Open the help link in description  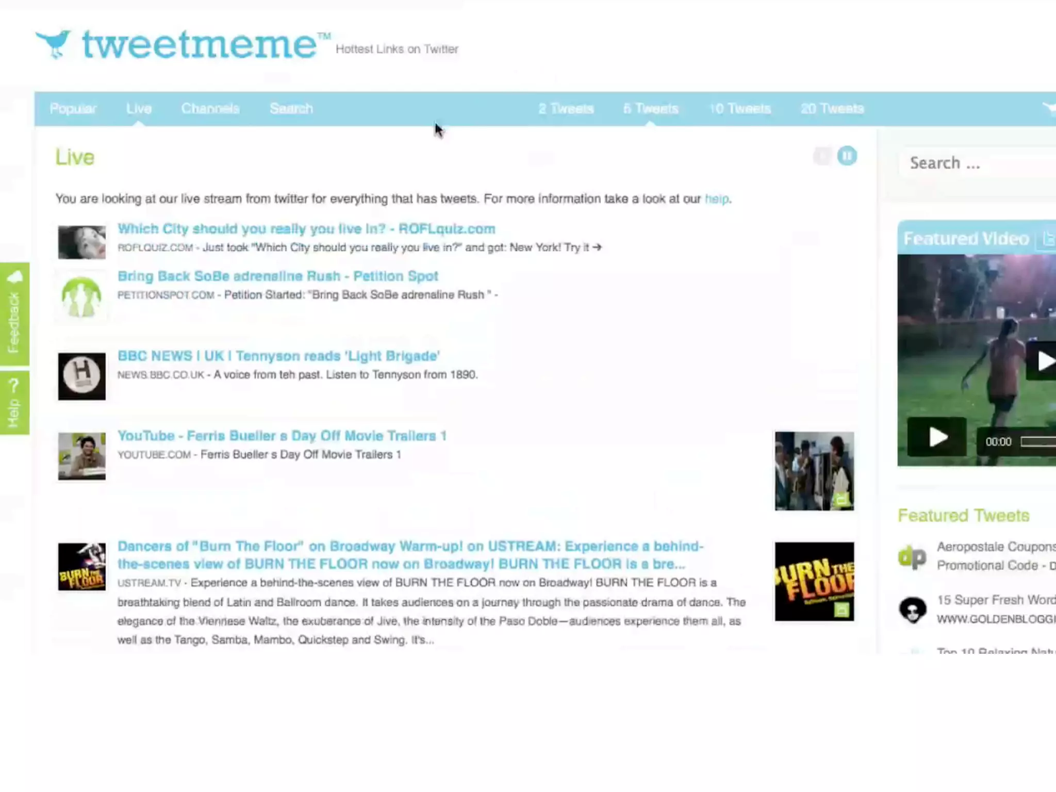(x=717, y=199)
